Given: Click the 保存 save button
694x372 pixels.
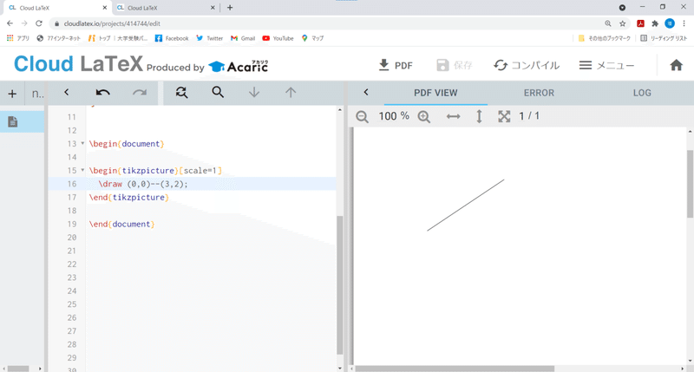Looking at the screenshot, I should coord(455,65).
